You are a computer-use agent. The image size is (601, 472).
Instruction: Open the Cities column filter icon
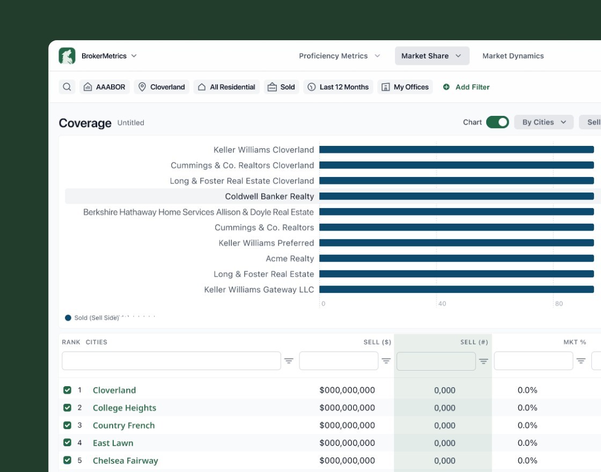click(289, 361)
